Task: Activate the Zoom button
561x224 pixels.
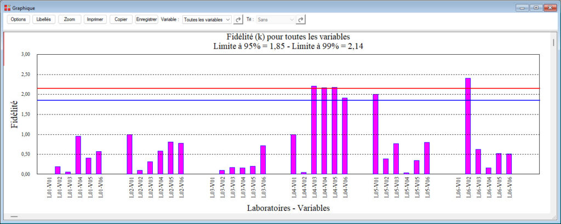Action: 70,19
